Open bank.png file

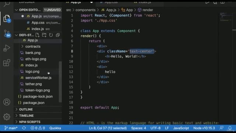33,53
